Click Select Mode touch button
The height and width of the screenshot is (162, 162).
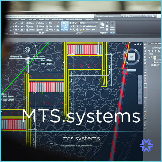pyautogui.click(x=112, y=26)
